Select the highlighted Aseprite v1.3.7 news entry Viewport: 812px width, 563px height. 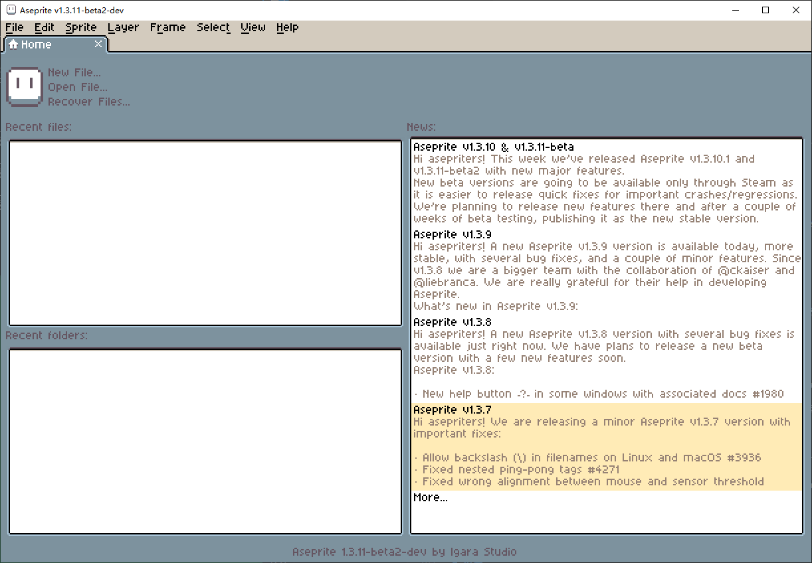point(607,447)
